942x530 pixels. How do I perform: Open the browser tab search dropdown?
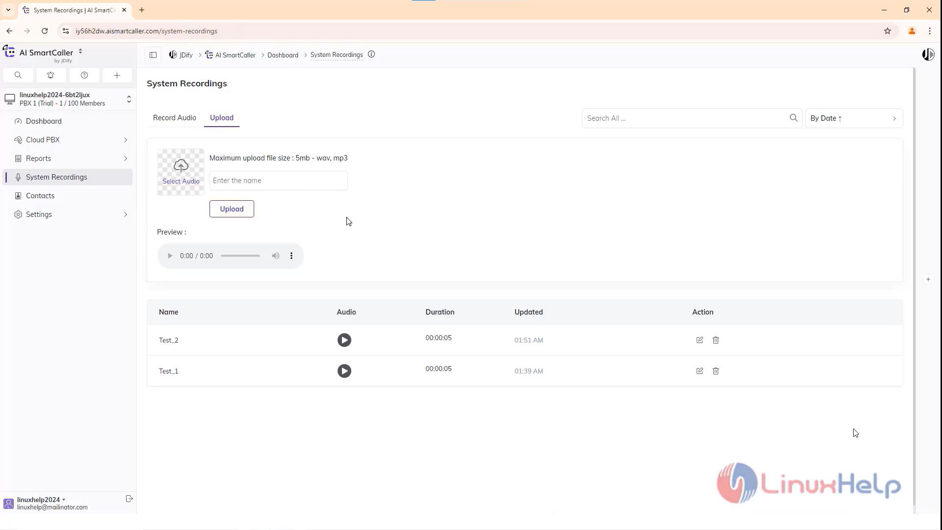coord(8,10)
